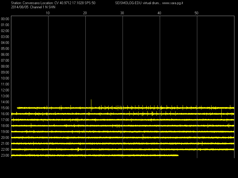Screen dimensions: 238x178
Task: Click the 03:00 hour label
Action: coord(5,37)
